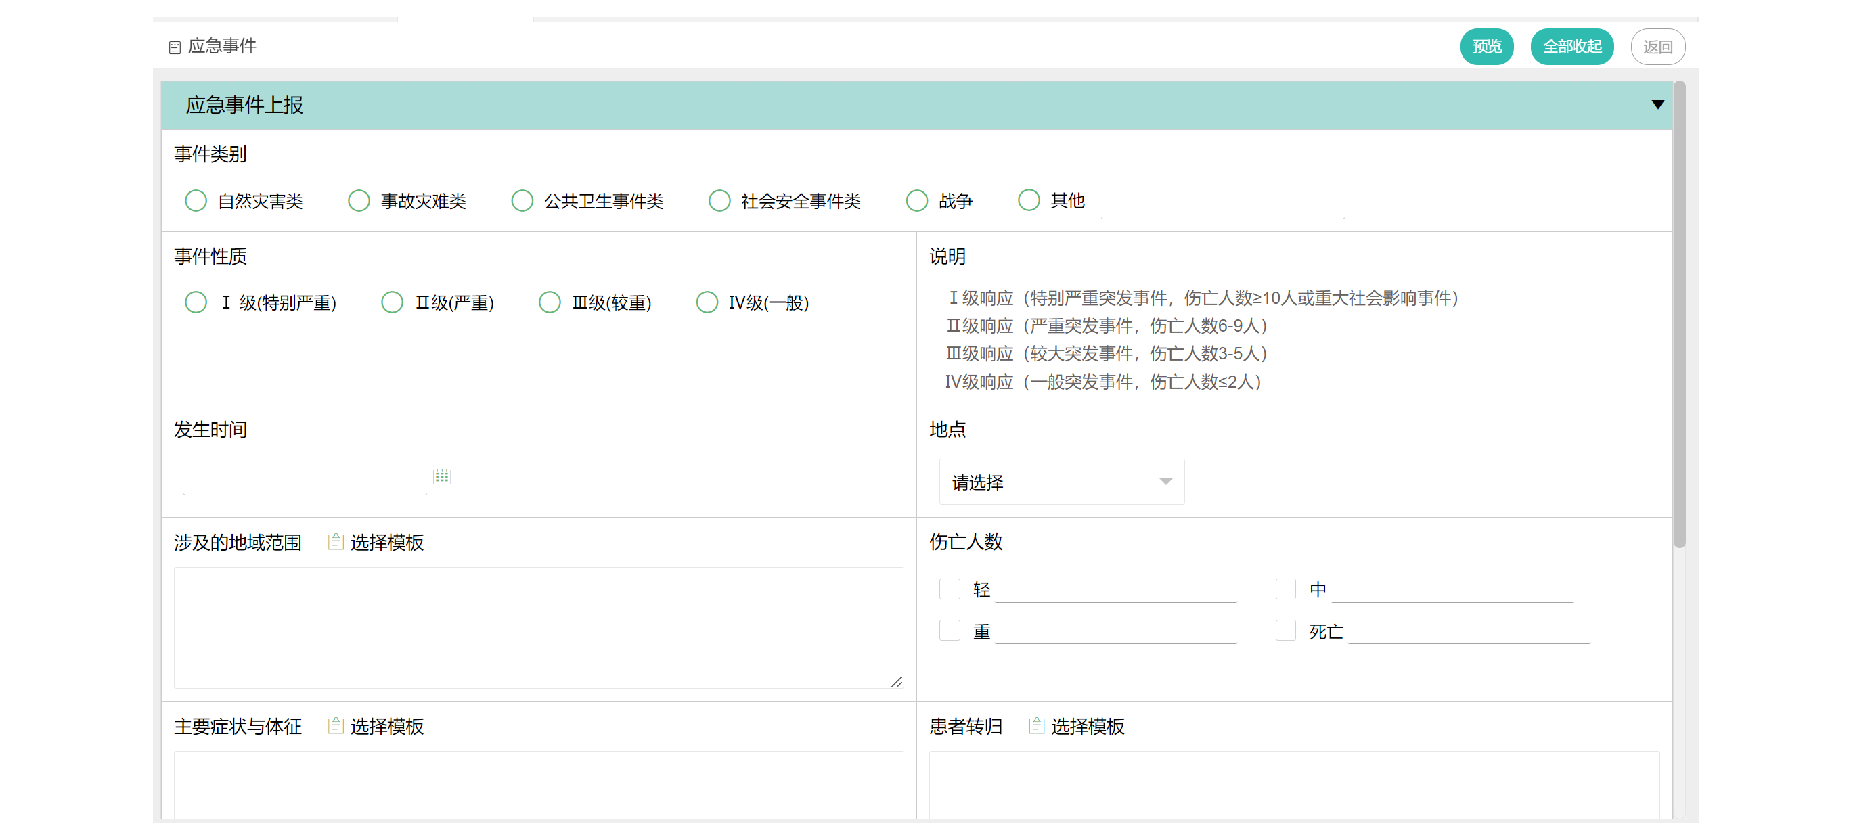Choose 公共卫生事件类 event category
This screenshot has width=1851, height=839.
pos(522,200)
